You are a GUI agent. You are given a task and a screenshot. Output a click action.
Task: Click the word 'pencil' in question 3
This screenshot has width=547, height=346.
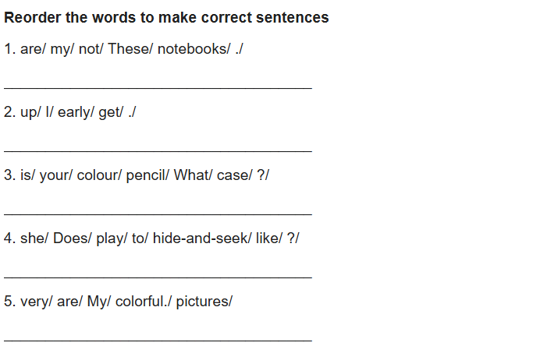[145, 175]
